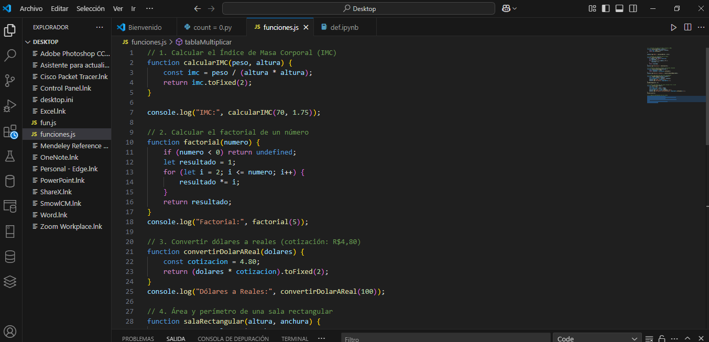Toggle the secondary side bar visibility
709x342 pixels.
(x=633, y=8)
